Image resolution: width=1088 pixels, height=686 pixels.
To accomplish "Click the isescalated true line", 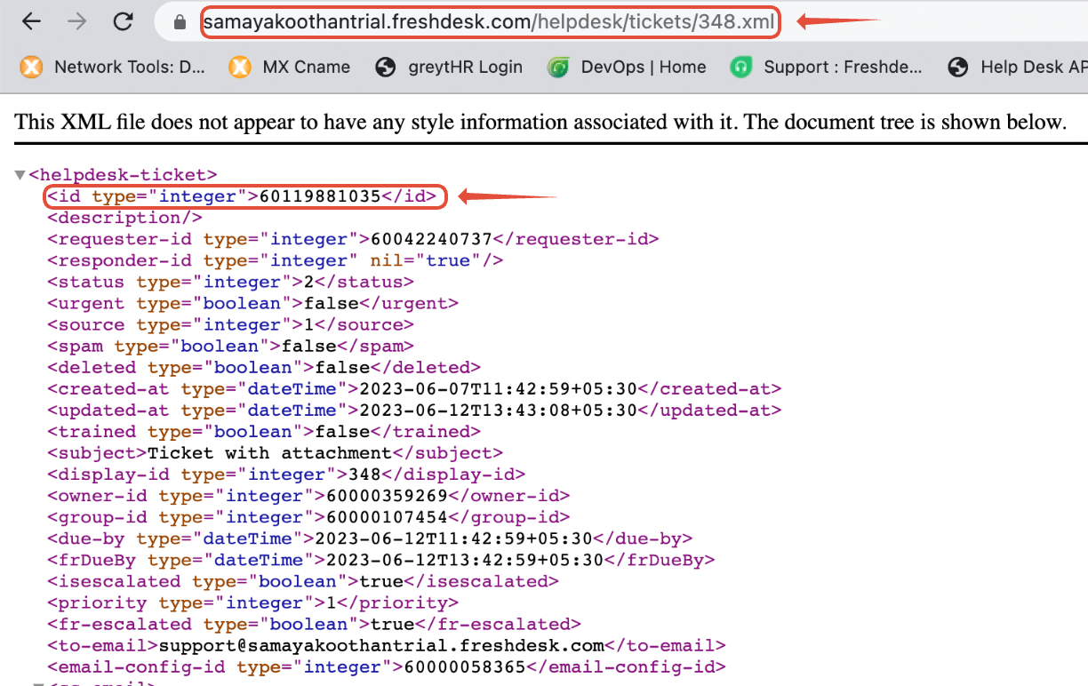I will tap(303, 581).
